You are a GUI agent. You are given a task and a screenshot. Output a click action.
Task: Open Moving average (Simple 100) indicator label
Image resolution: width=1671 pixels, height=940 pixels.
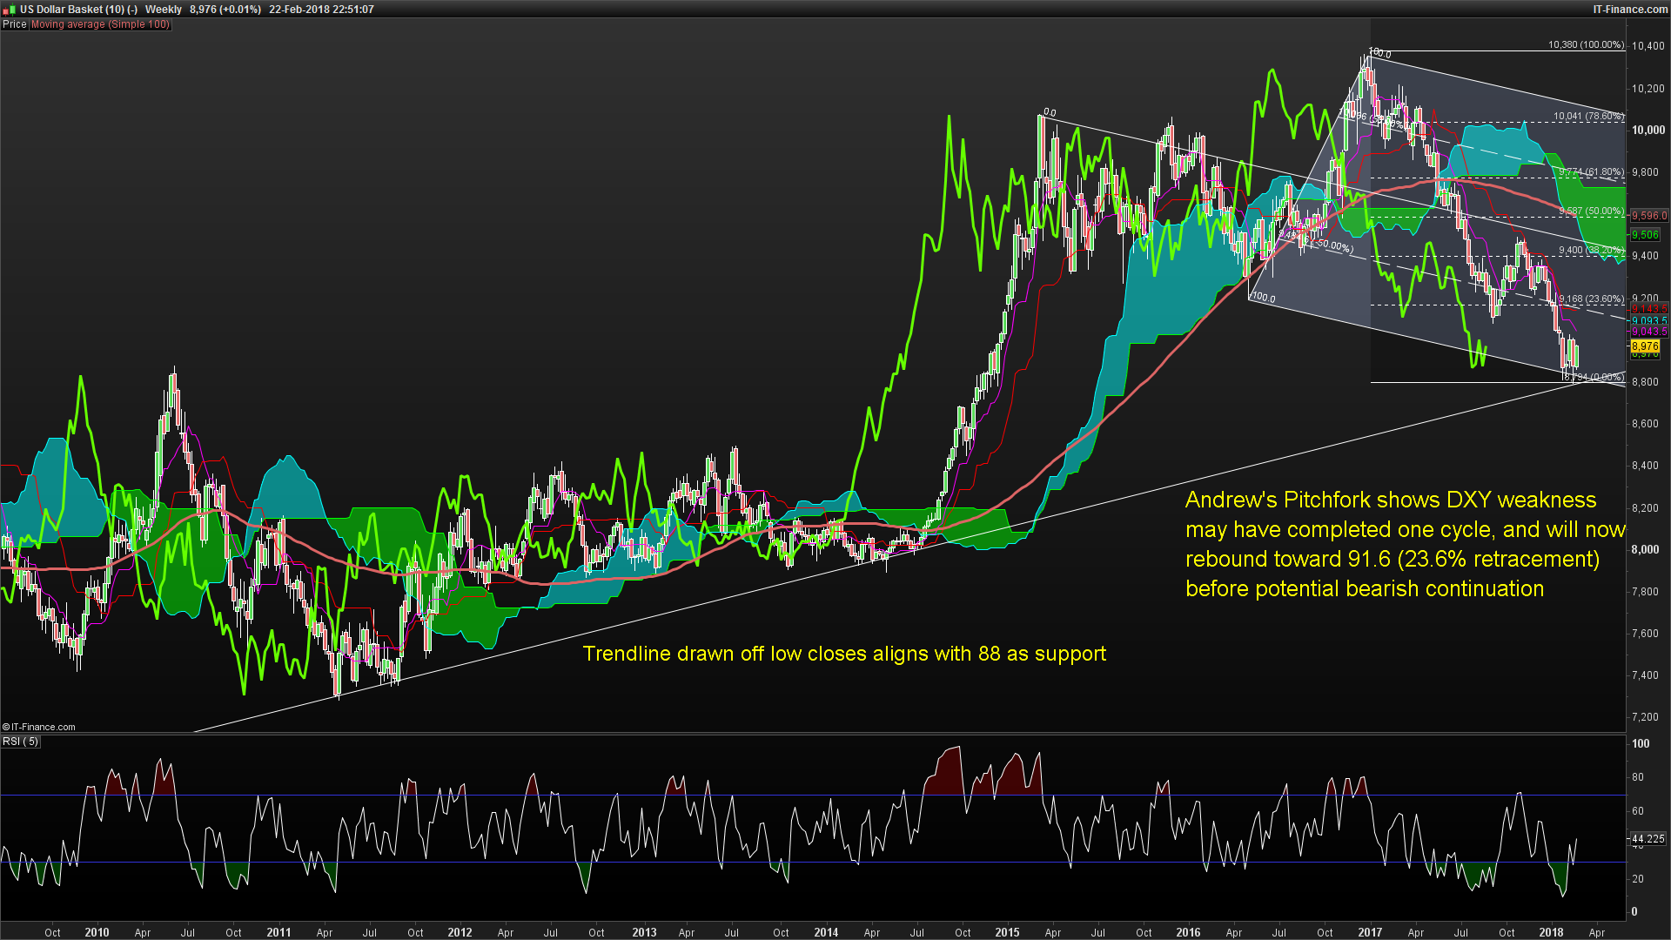pyautogui.click(x=101, y=24)
